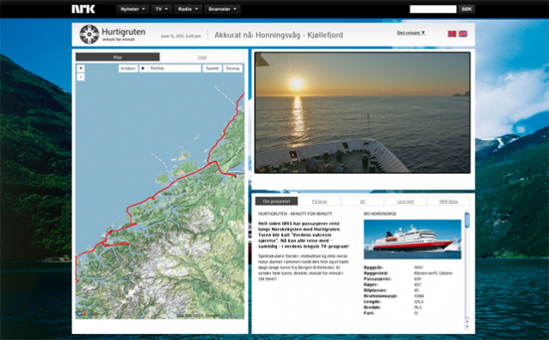This screenshot has height=340, width=549.
Task: Click the 'Passasjerer:' label
Action: (378, 279)
